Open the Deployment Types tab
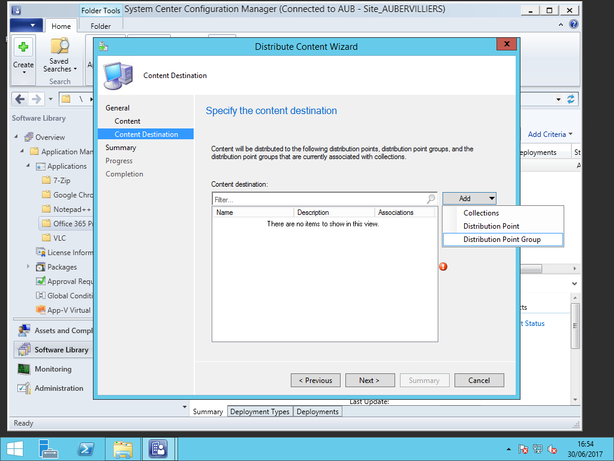Image resolution: width=614 pixels, height=461 pixels. pyautogui.click(x=260, y=412)
